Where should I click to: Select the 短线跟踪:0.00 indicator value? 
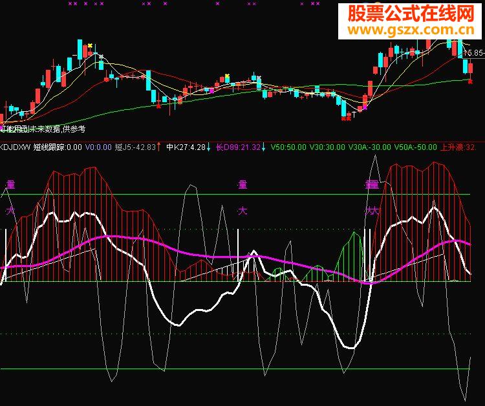57,147
